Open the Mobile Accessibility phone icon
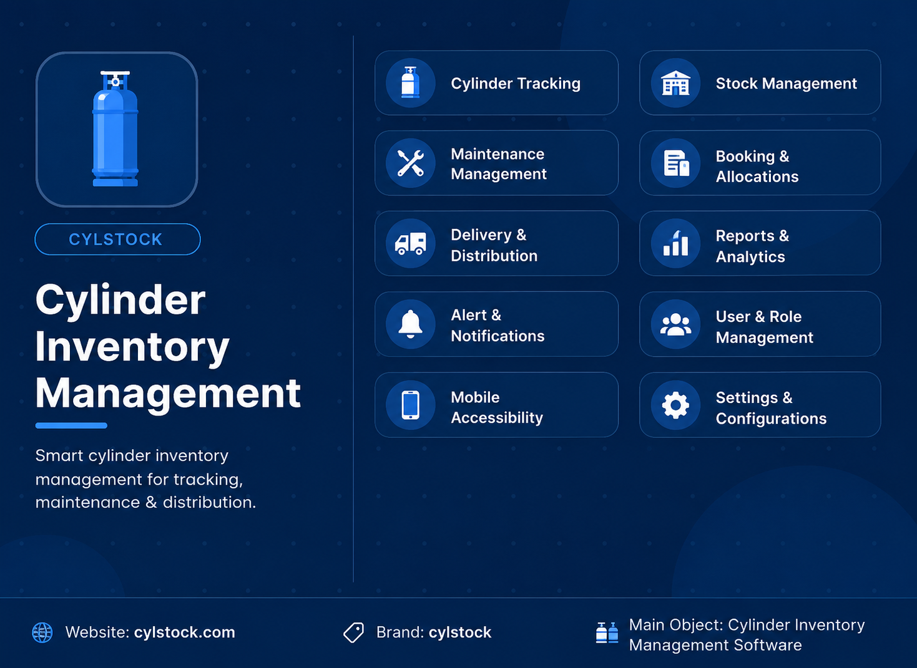 [x=410, y=405]
